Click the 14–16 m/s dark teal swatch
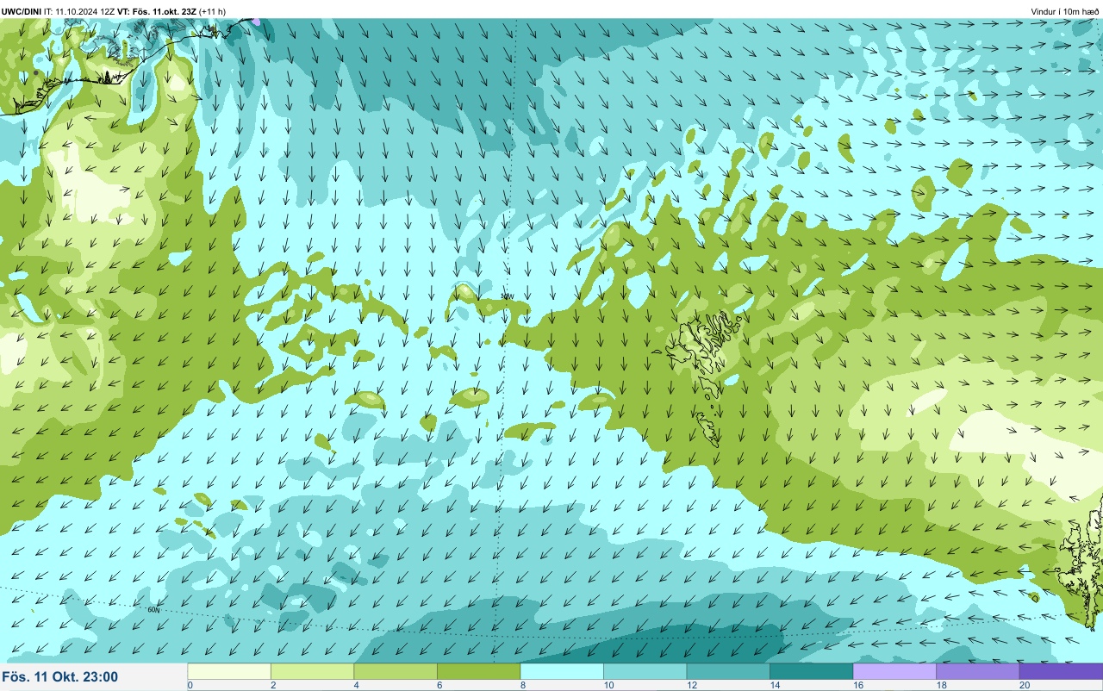 pos(811,671)
